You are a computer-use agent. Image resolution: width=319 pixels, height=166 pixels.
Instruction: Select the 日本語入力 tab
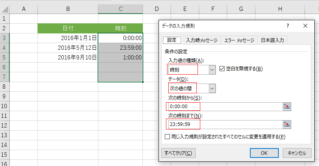click(273, 40)
